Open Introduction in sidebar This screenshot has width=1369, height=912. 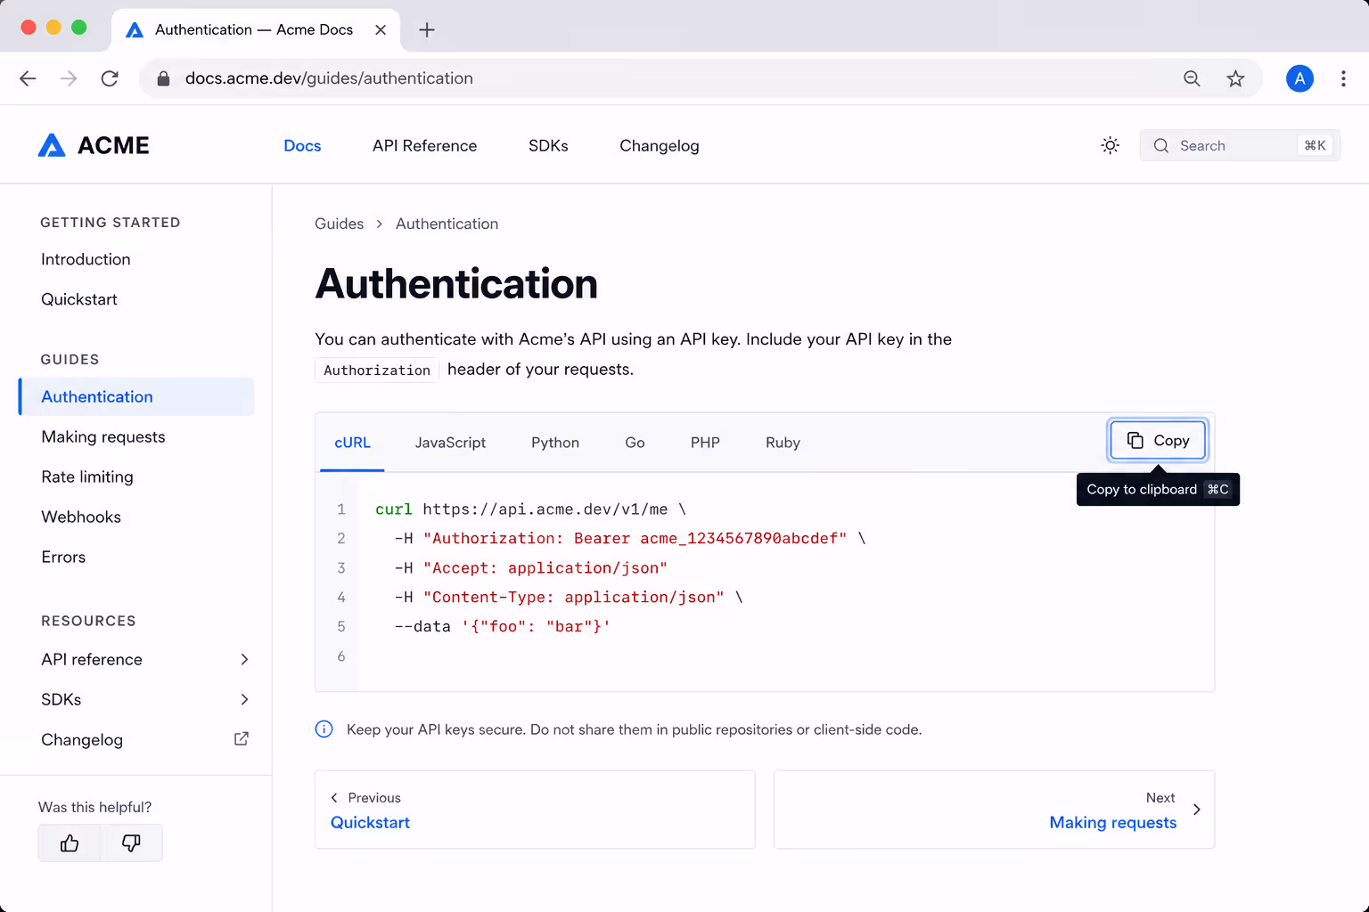[86, 259]
